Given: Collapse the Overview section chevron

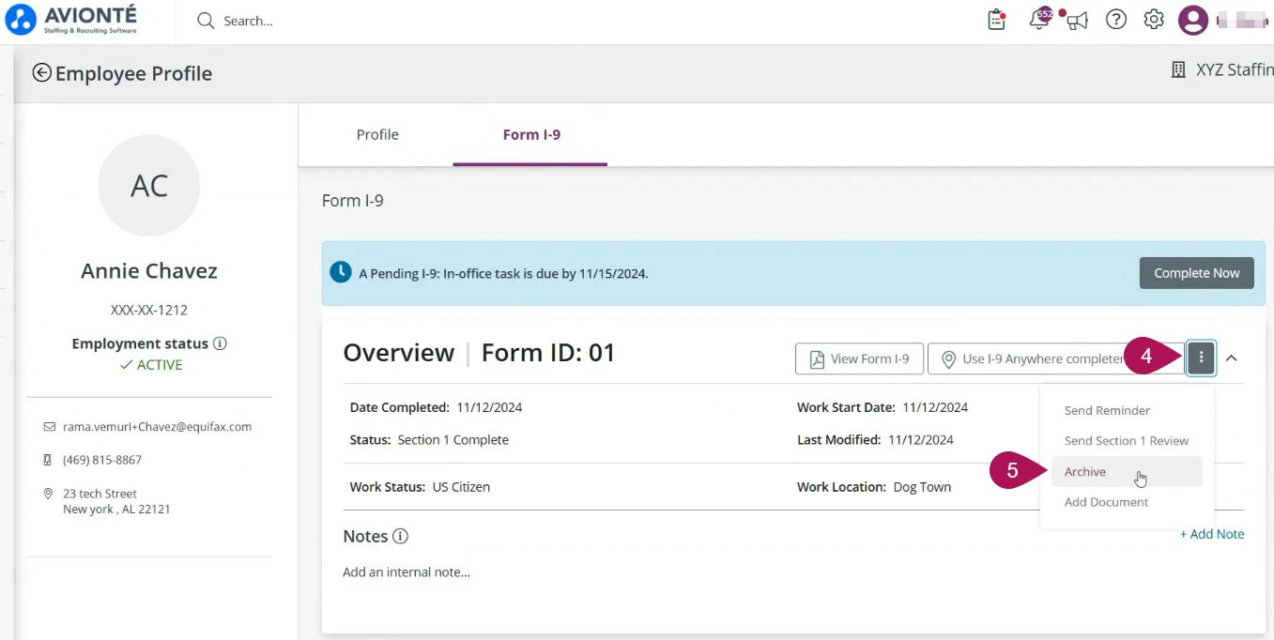Looking at the screenshot, I should click(x=1232, y=358).
